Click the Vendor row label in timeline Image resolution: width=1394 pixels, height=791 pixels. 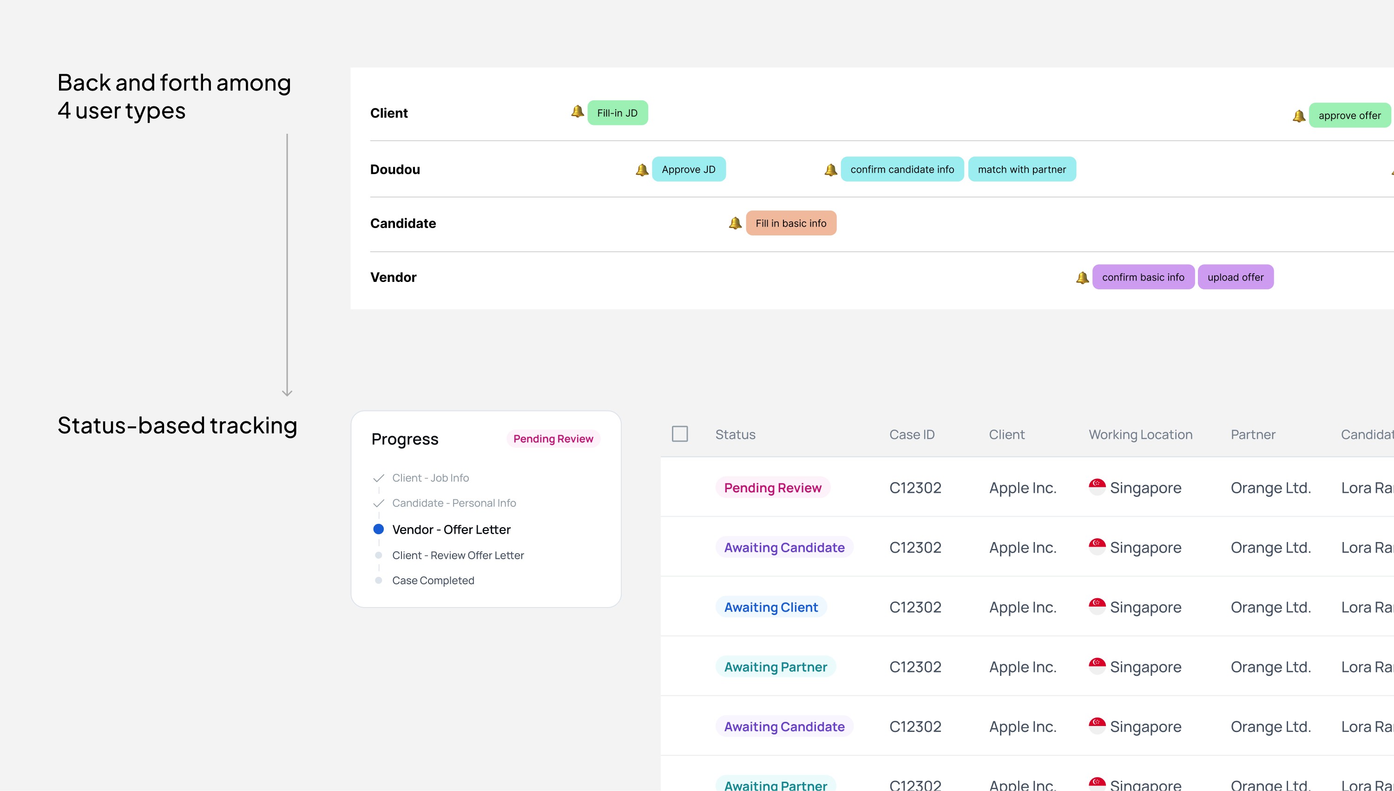pos(394,277)
